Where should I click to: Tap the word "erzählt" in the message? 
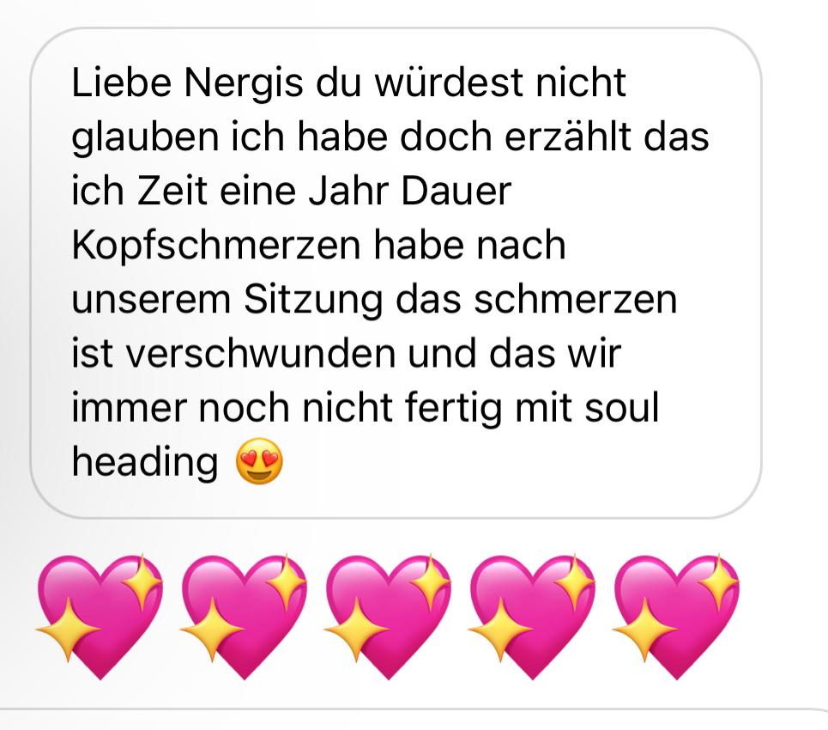(568, 137)
